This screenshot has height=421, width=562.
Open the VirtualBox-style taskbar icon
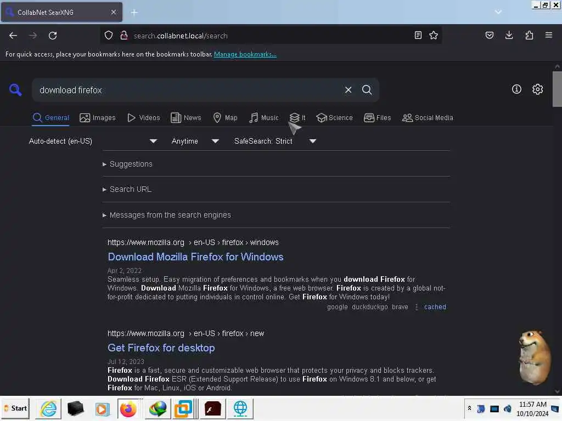point(183,408)
